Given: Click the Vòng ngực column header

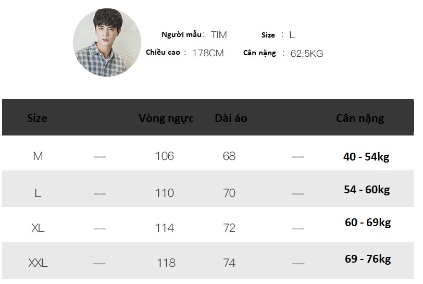Looking at the screenshot, I should point(166,118).
